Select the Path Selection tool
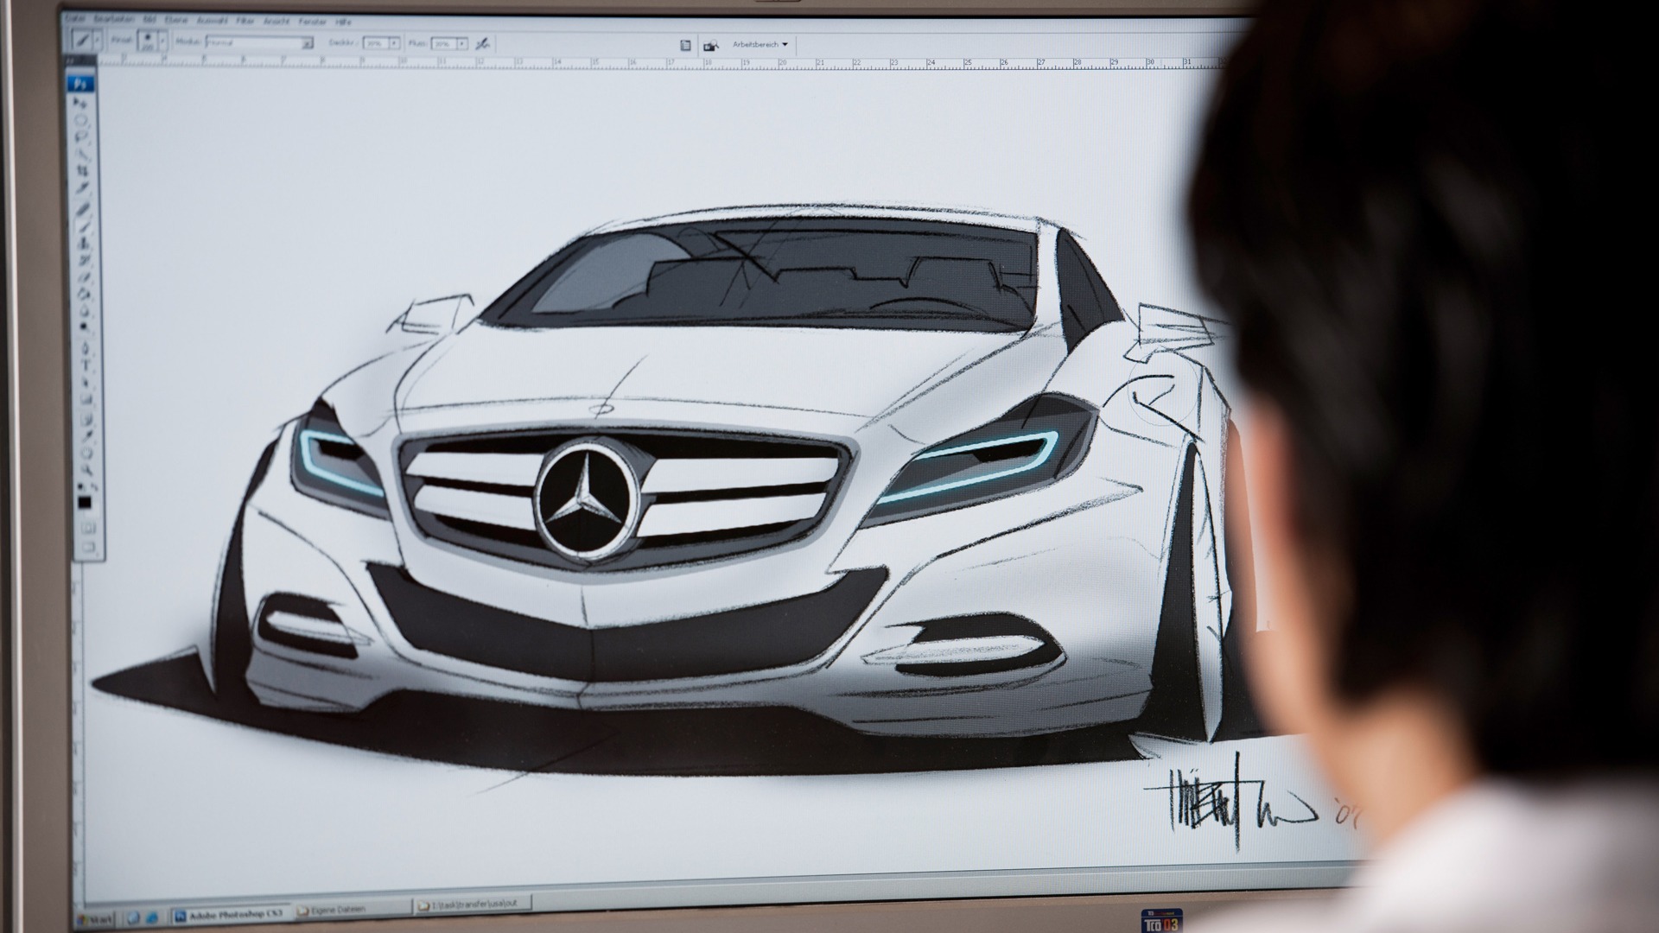 click(x=86, y=382)
